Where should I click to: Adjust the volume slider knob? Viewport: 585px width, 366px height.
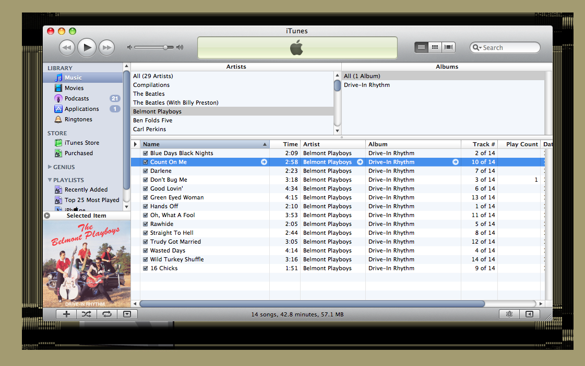pos(165,47)
